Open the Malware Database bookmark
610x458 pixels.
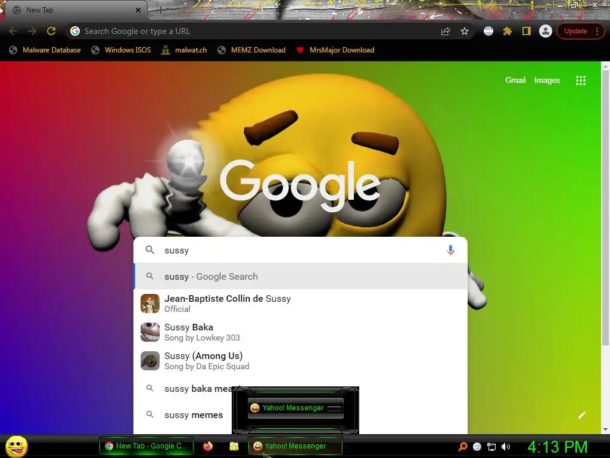45,50
